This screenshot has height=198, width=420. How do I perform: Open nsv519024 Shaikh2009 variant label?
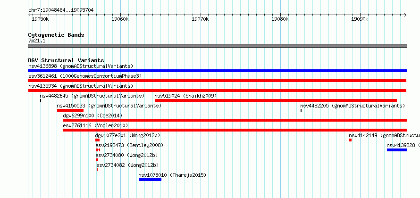click(x=185, y=96)
